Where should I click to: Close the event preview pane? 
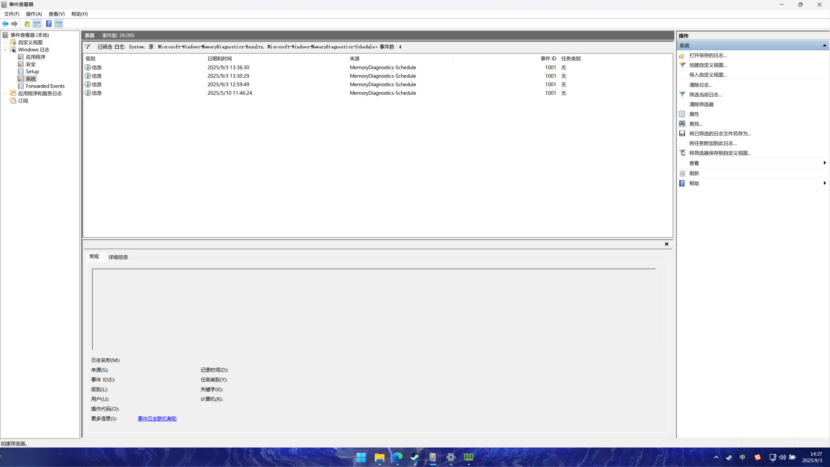click(667, 244)
